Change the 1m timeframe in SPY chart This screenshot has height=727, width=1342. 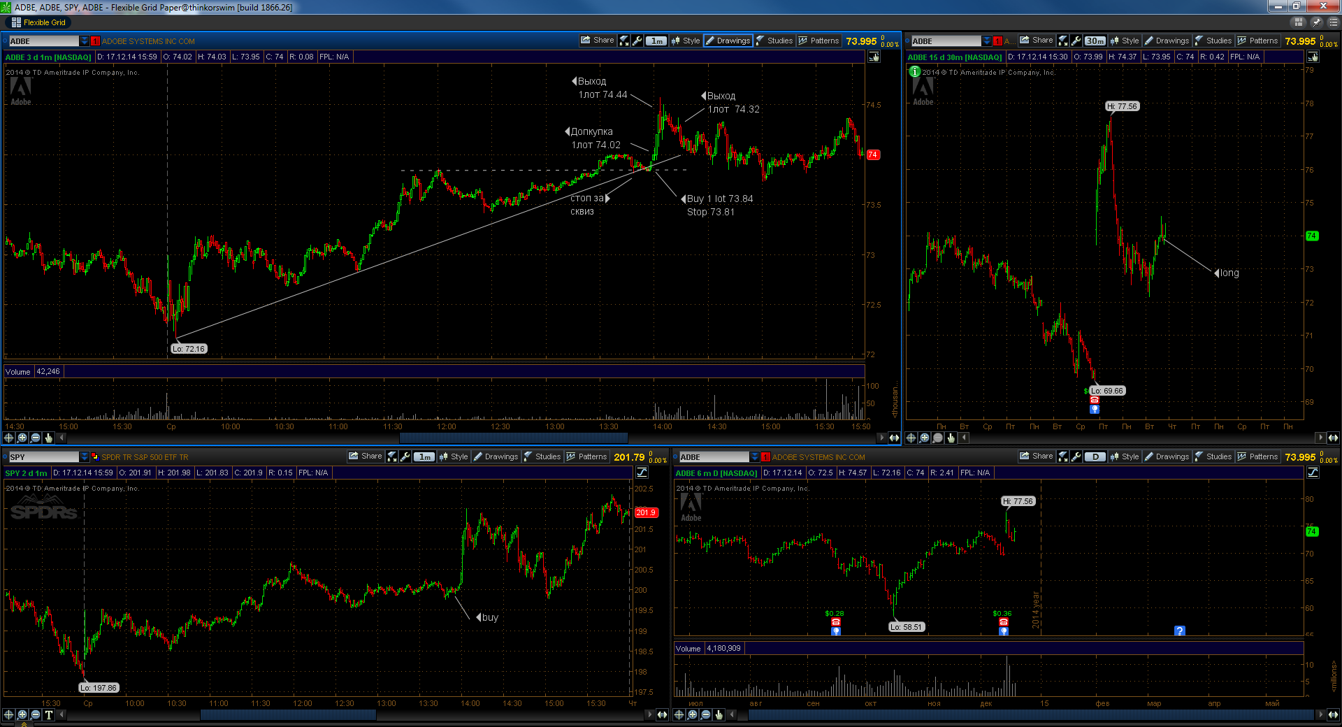click(424, 456)
